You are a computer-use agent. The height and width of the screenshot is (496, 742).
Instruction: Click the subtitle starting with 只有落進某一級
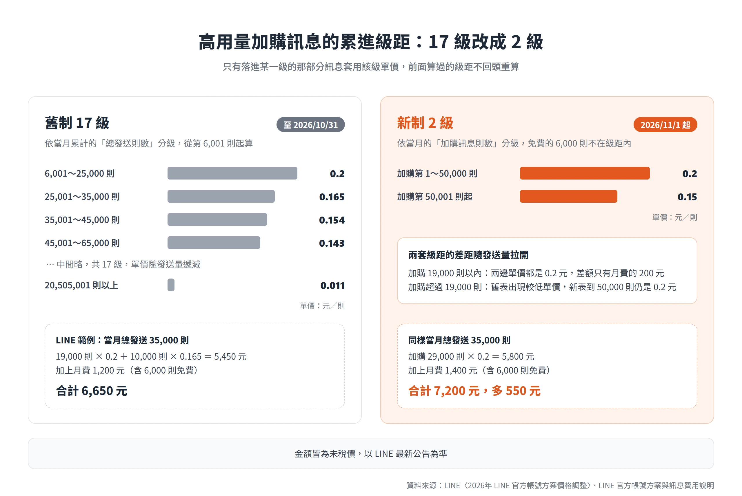tap(371, 67)
